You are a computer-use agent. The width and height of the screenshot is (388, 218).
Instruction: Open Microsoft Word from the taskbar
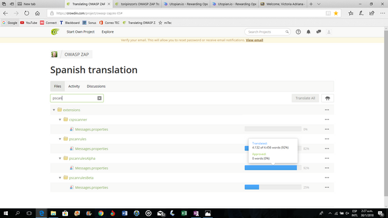(124, 213)
